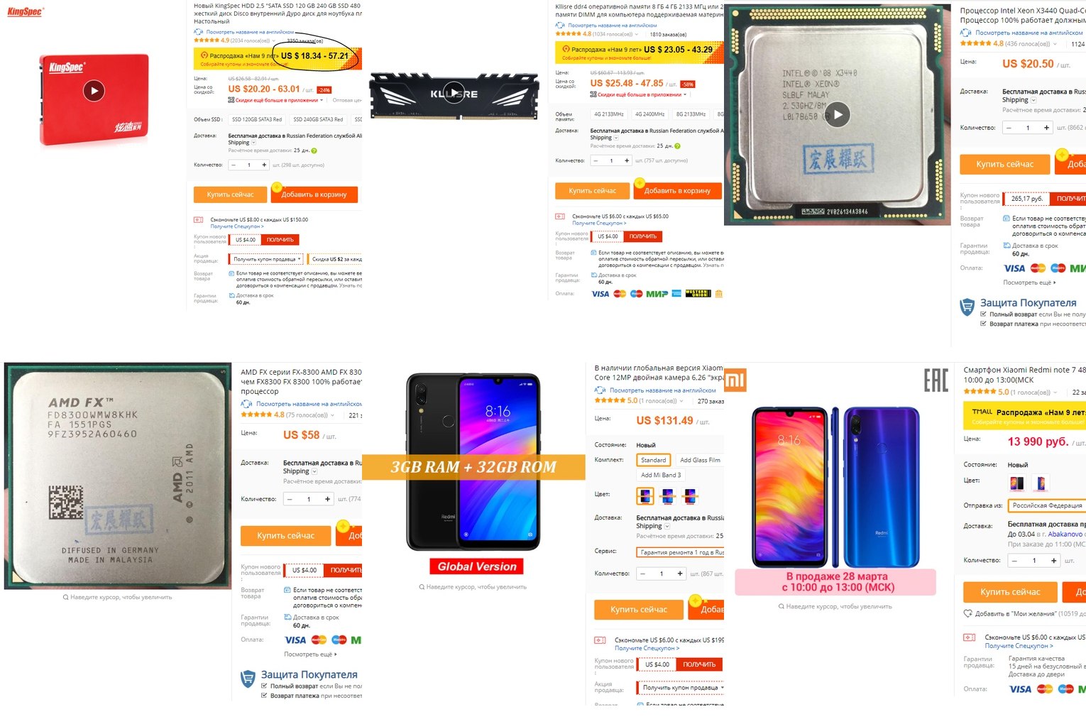Open the Российская Федерация ship-from dropdown
The image size is (1086, 724).
[x=1047, y=505]
